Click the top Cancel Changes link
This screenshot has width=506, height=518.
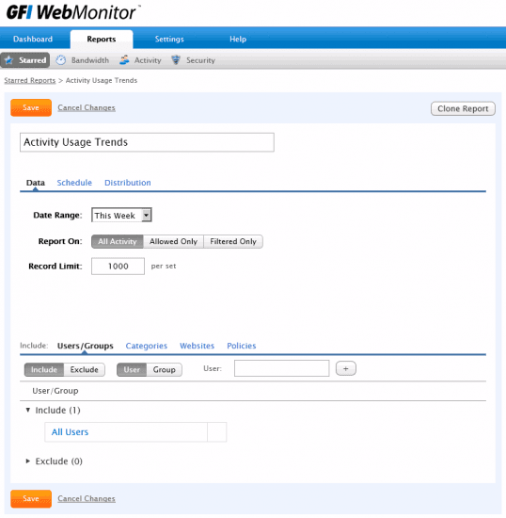click(87, 107)
